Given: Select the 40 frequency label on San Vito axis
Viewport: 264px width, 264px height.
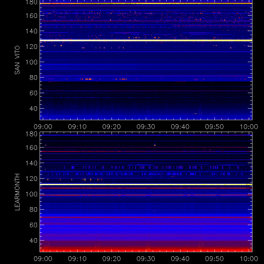Looking at the screenshot, I should [x=33, y=109].
